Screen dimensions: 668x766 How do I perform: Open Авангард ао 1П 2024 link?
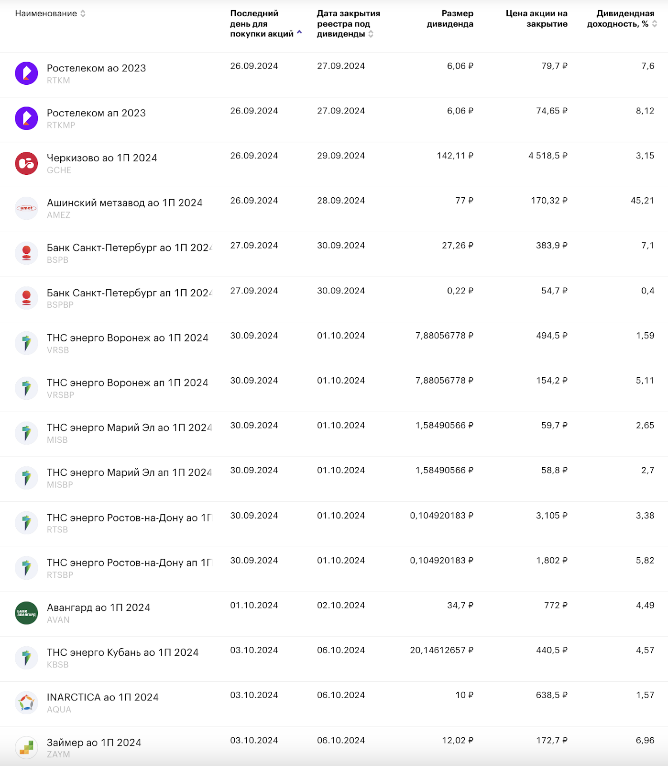[99, 608]
